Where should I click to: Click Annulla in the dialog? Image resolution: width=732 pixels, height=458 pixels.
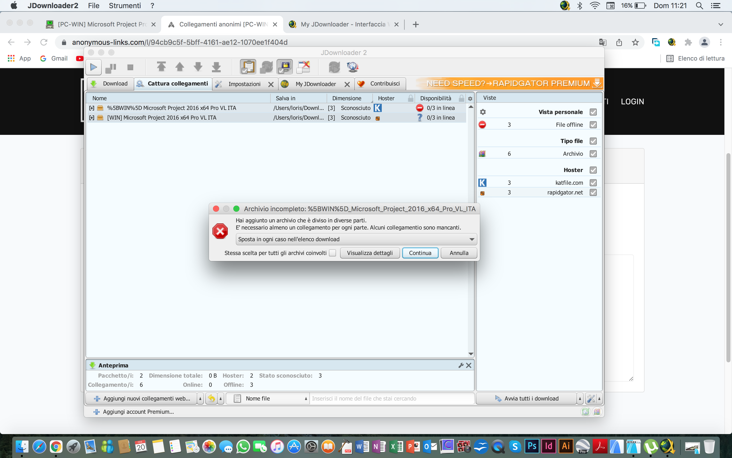pyautogui.click(x=459, y=253)
